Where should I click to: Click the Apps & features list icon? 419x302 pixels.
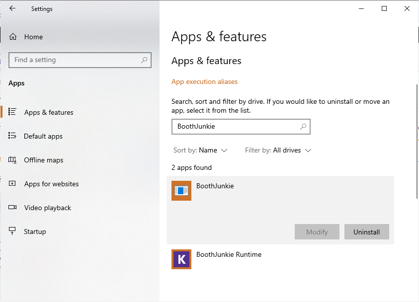12,112
